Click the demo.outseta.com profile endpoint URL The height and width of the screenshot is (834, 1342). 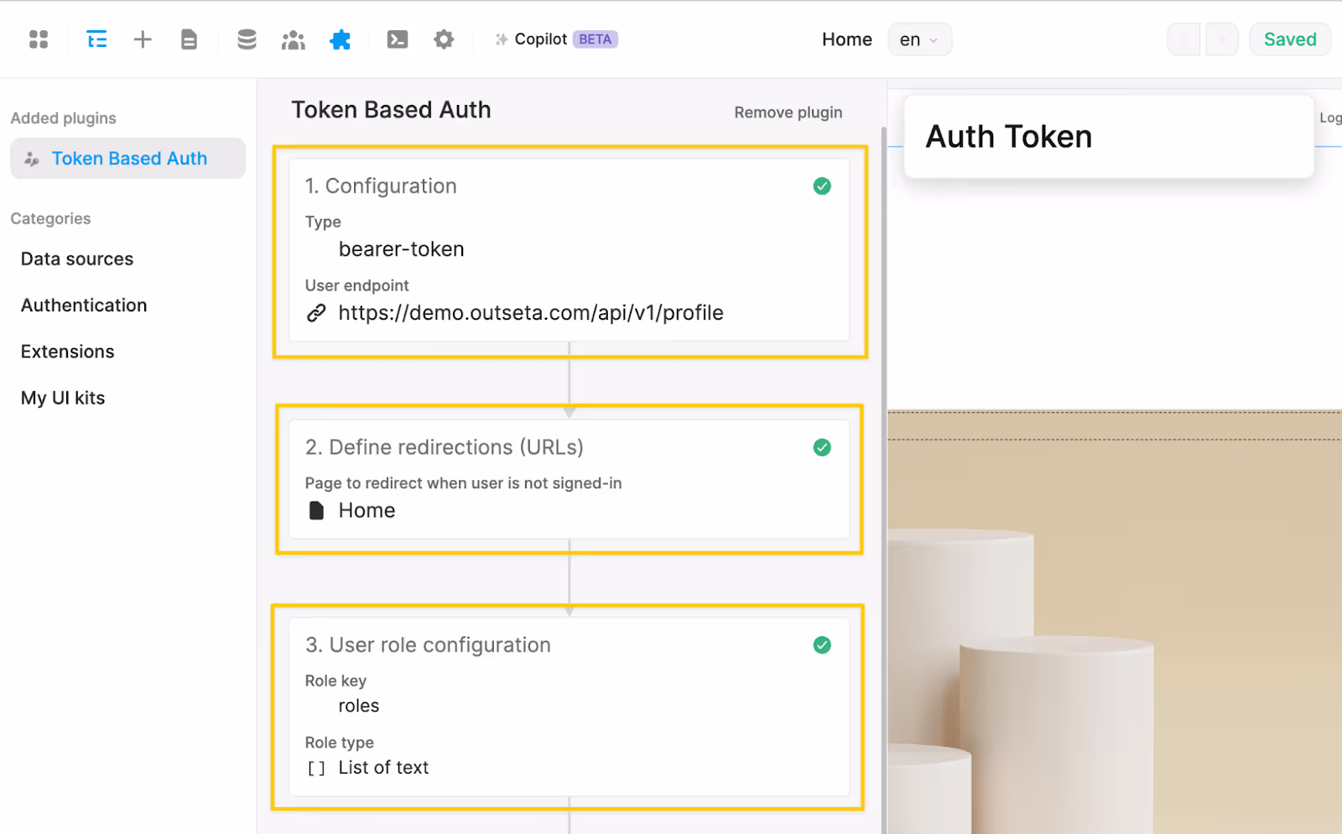pos(531,313)
